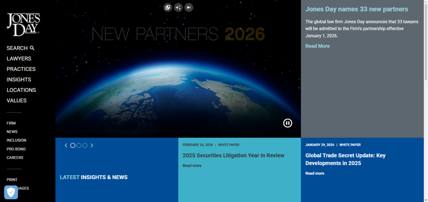Open the SEARCH menu item
This screenshot has width=428, height=202.
pyautogui.click(x=20, y=48)
